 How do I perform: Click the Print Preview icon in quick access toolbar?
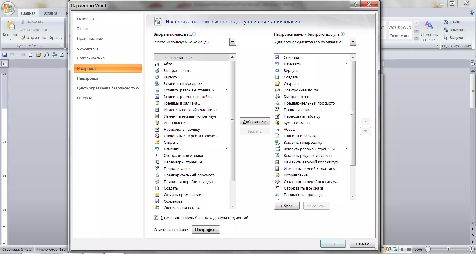[62, 55]
